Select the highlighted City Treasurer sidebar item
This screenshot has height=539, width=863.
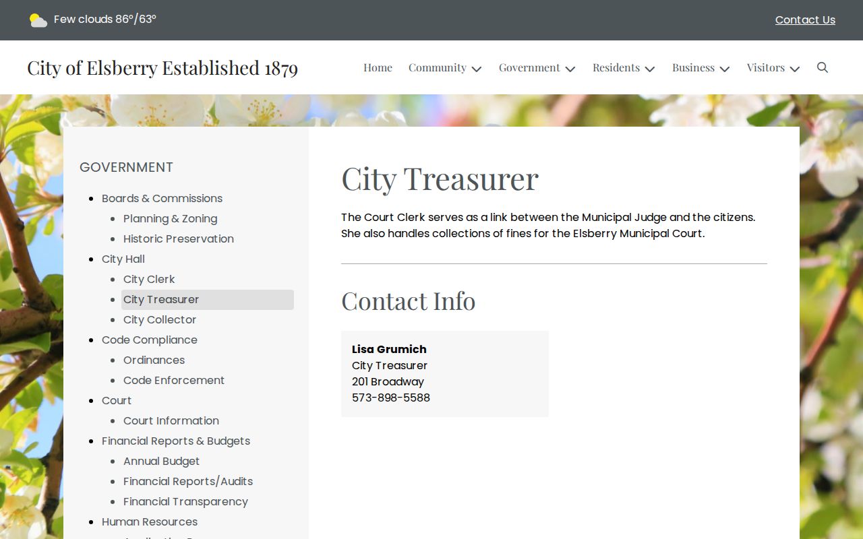[208, 299]
